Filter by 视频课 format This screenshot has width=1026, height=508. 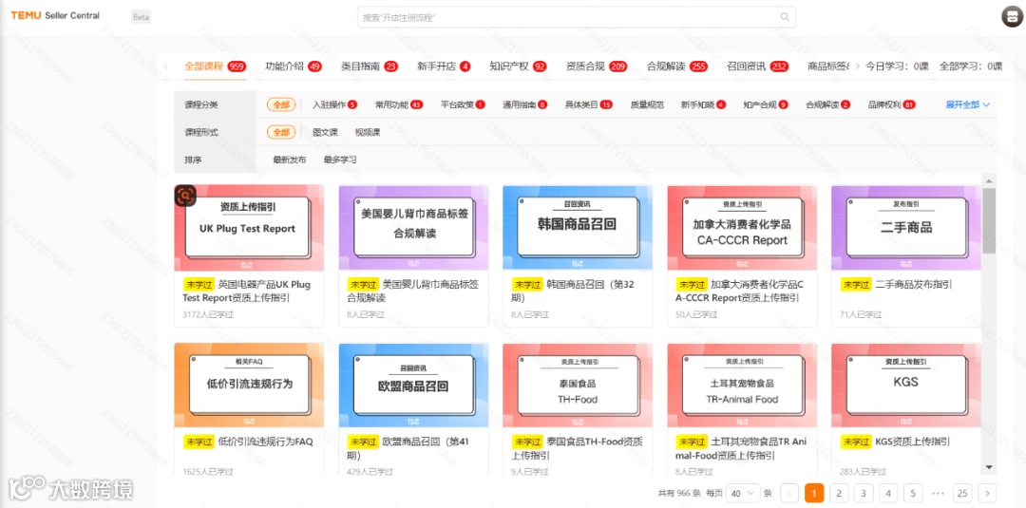367,132
